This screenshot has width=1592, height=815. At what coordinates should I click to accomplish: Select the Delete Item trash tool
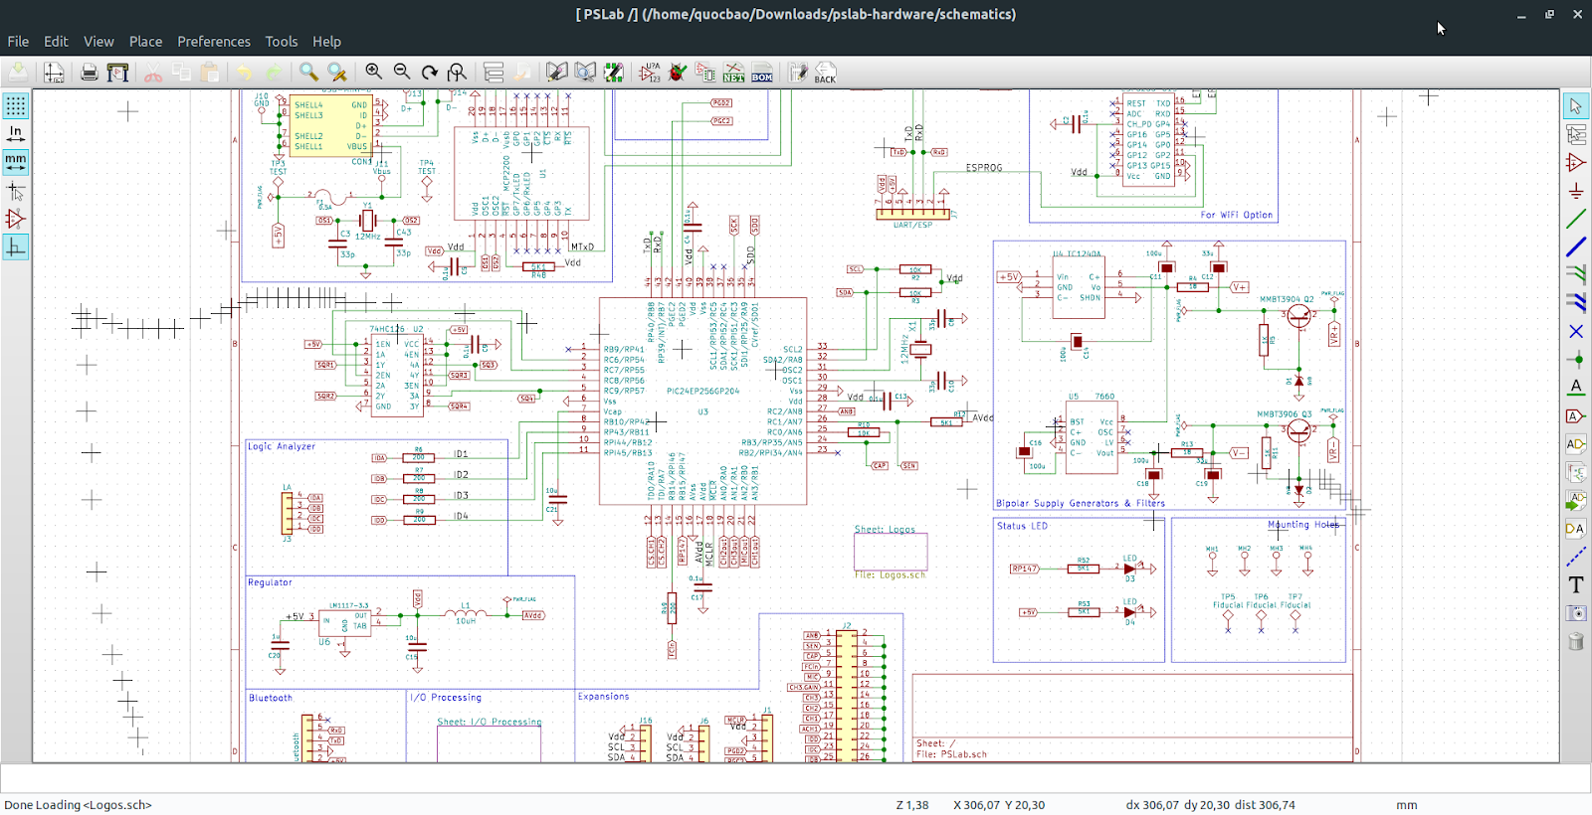[1575, 641]
